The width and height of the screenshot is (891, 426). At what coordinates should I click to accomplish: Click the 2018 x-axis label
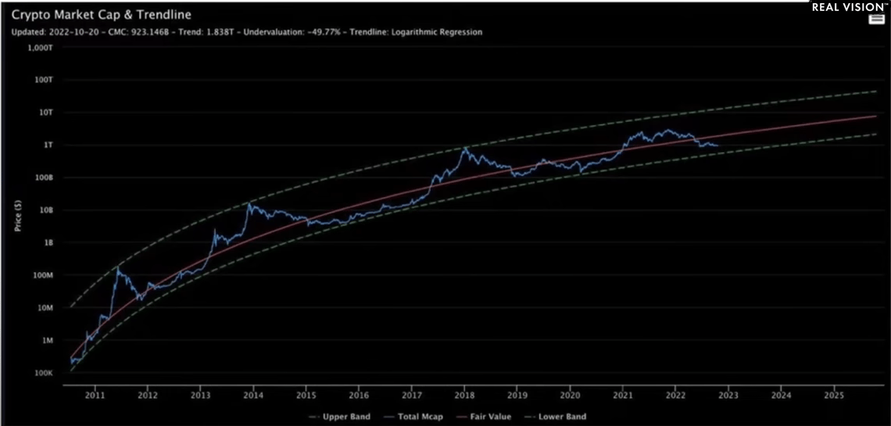click(x=465, y=394)
